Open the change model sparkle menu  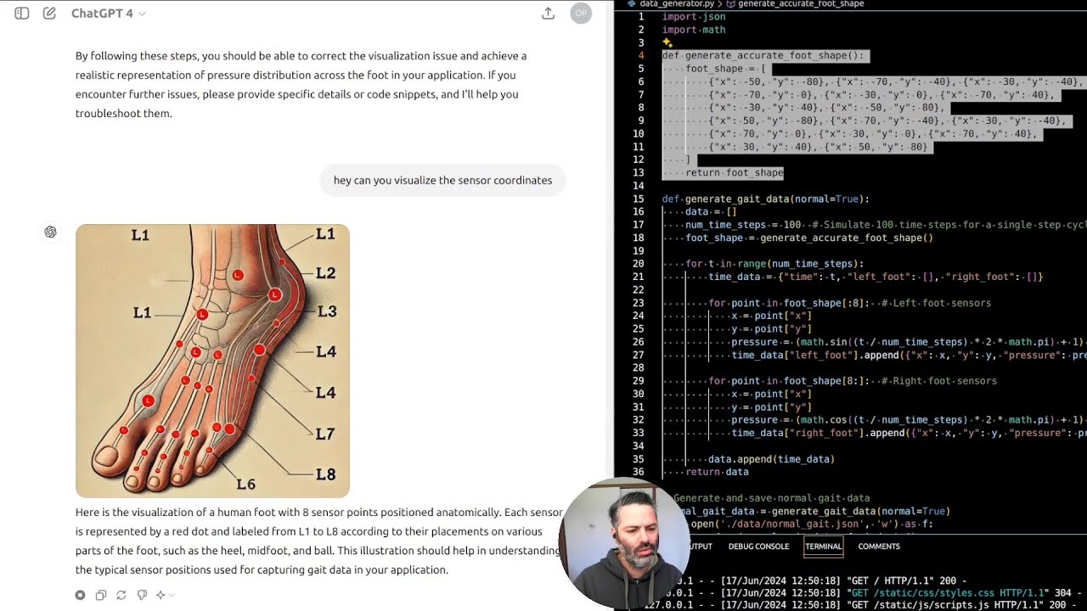[x=163, y=595]
